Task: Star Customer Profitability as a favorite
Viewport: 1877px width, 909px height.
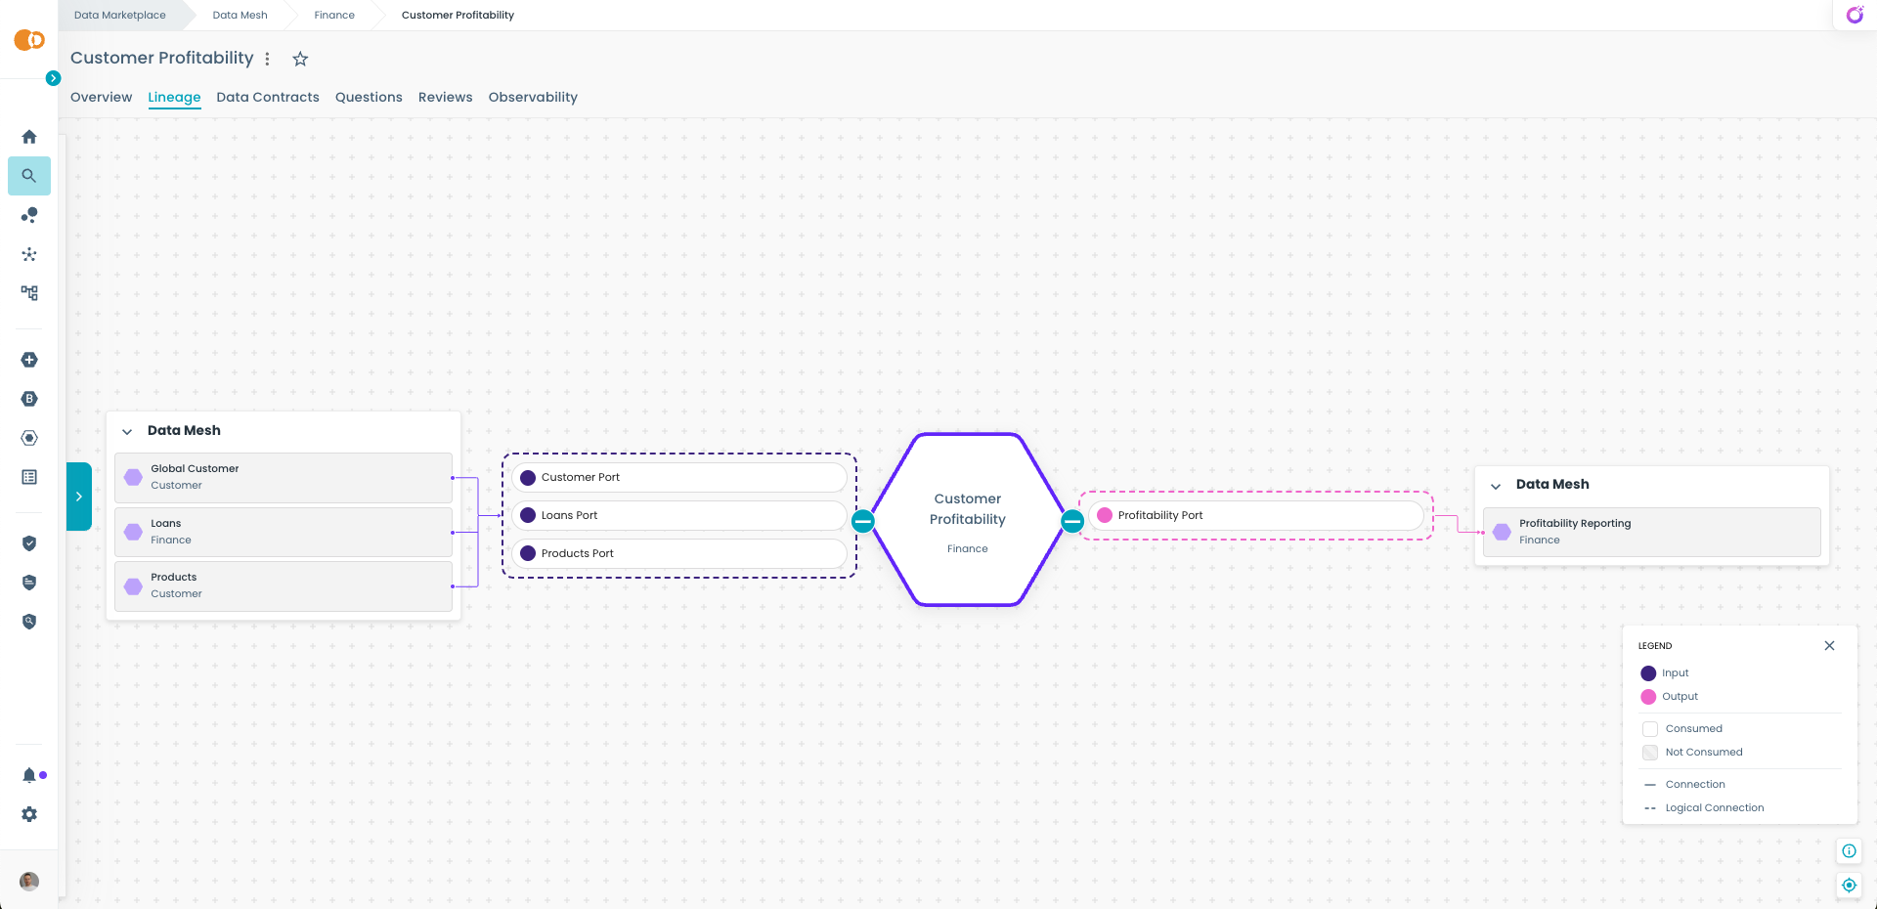Action: [300, 59]
